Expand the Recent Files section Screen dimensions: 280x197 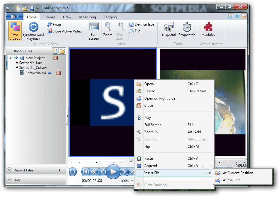[10, 170]
